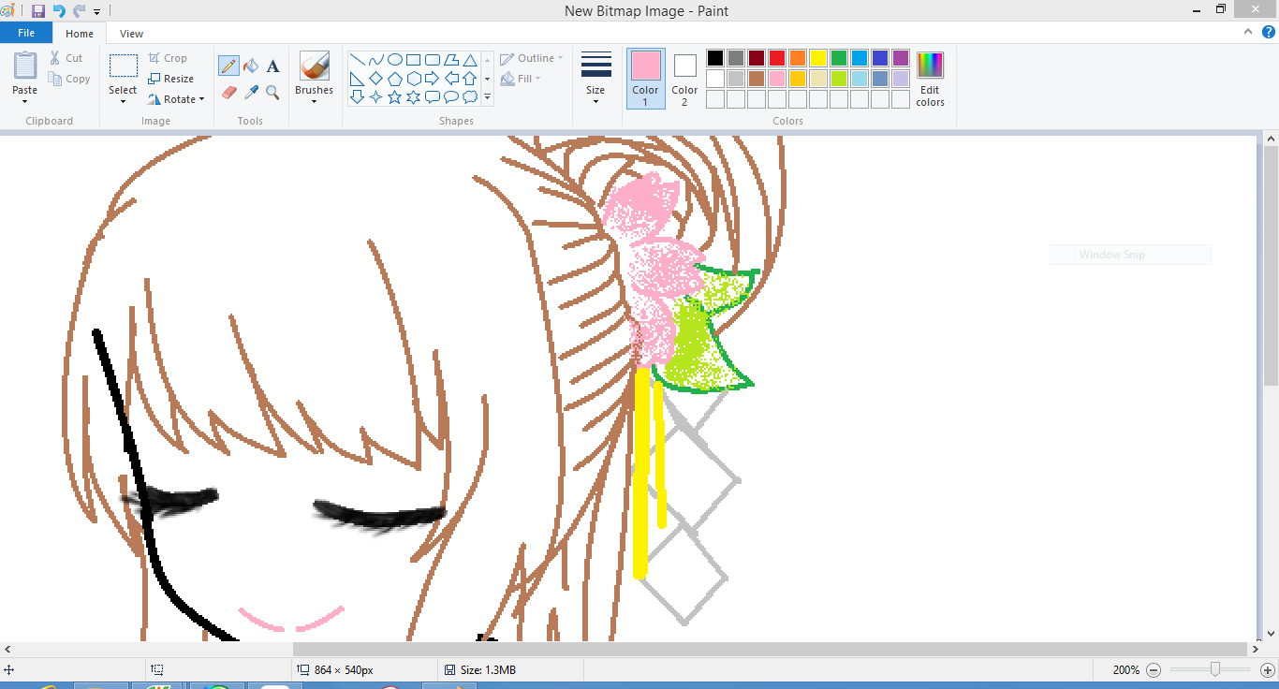Click the horizontal scrollbar thumb
1279x689 pixels.
click(x=770, y=649)
